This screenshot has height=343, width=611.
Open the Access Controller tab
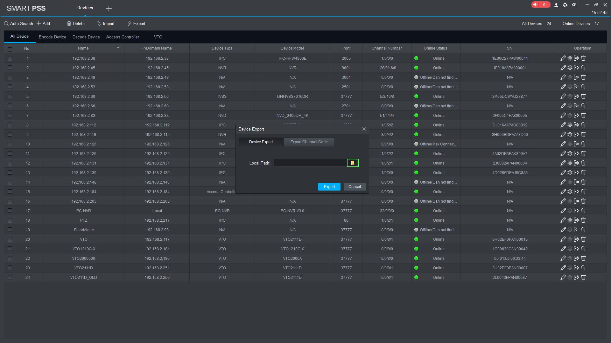pyautogui.click(x=123, y=37)
